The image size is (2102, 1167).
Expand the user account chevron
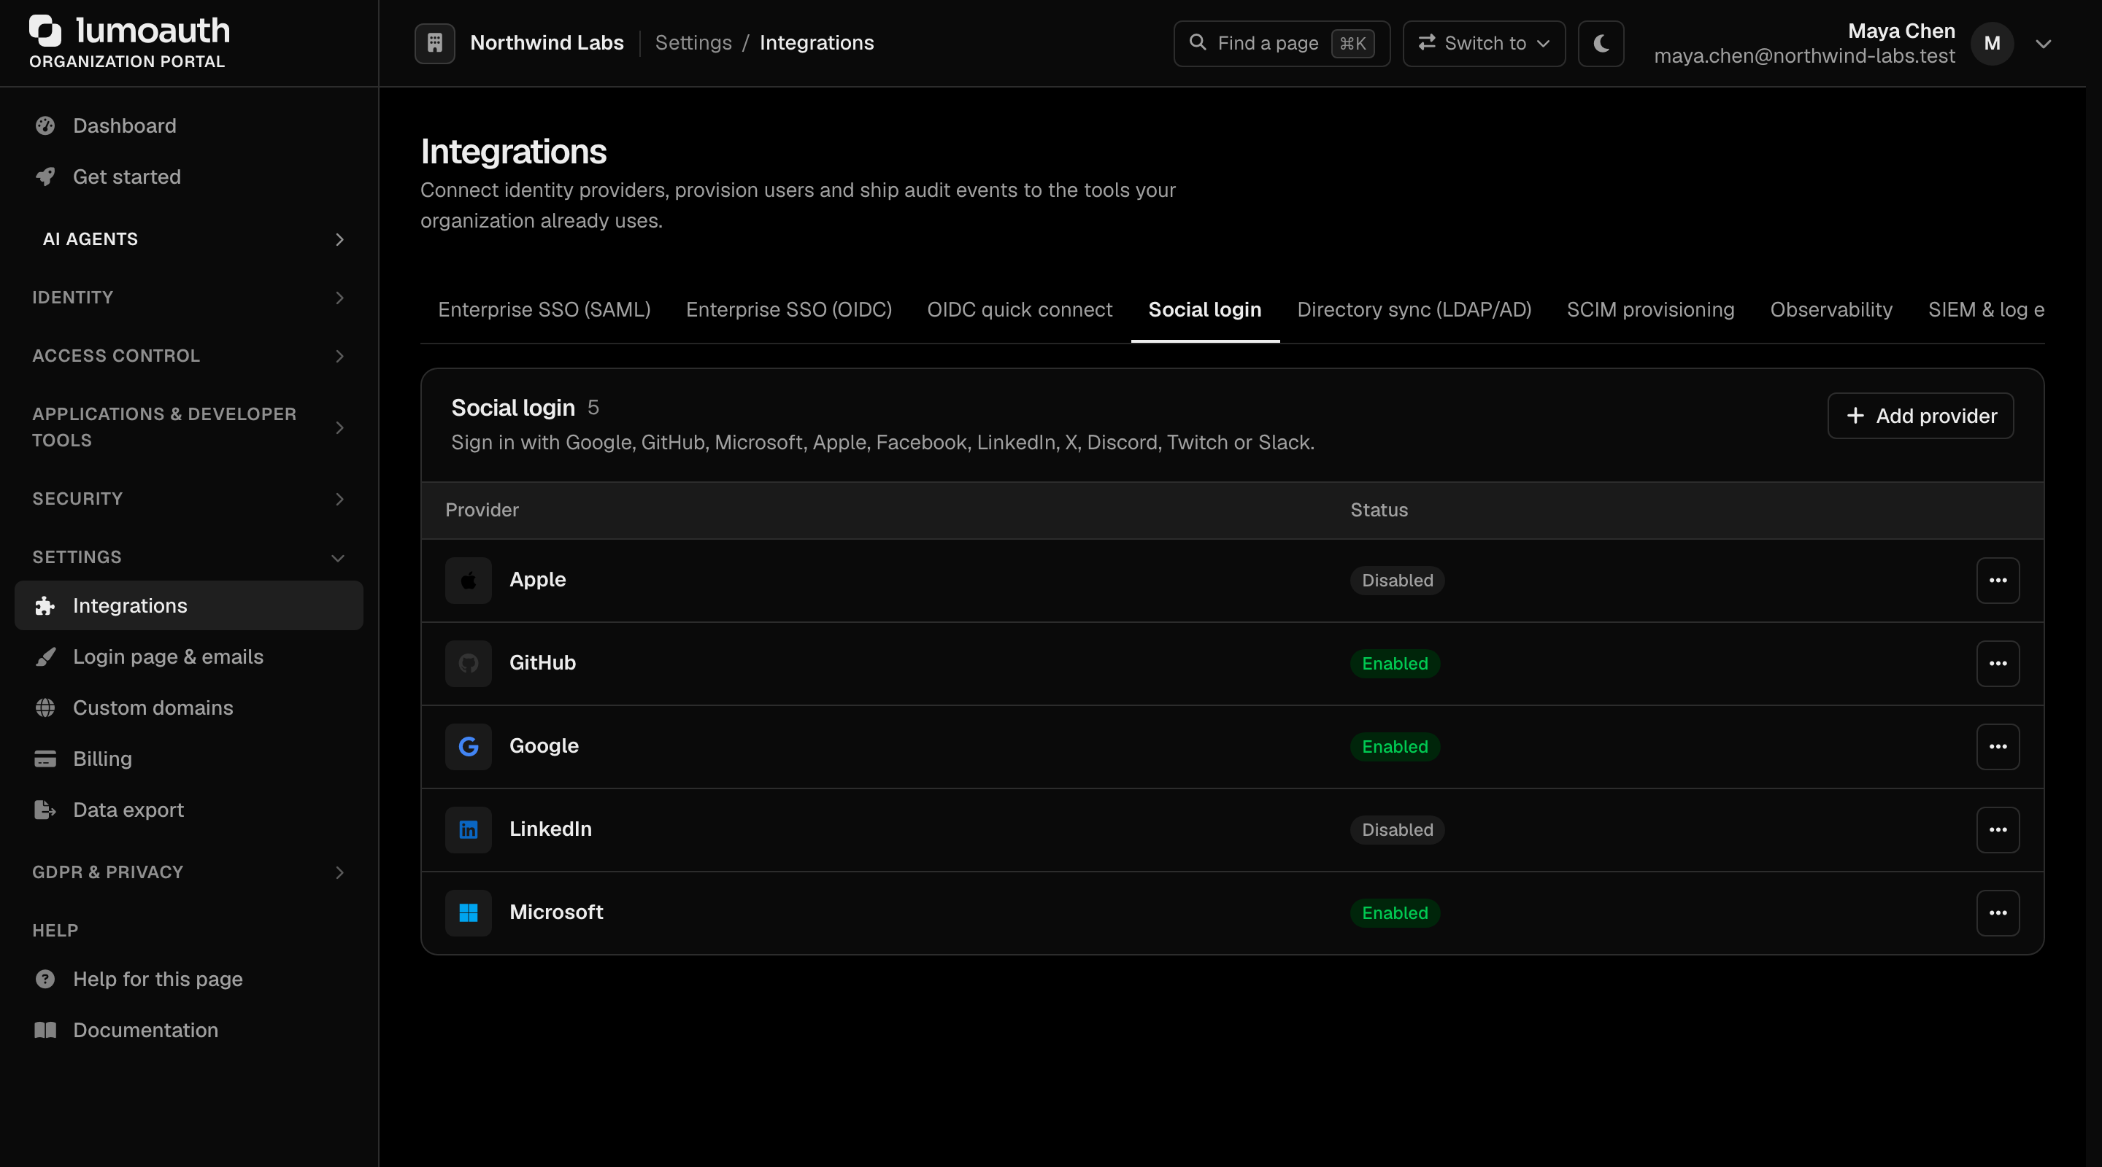tap(2044, 44)
